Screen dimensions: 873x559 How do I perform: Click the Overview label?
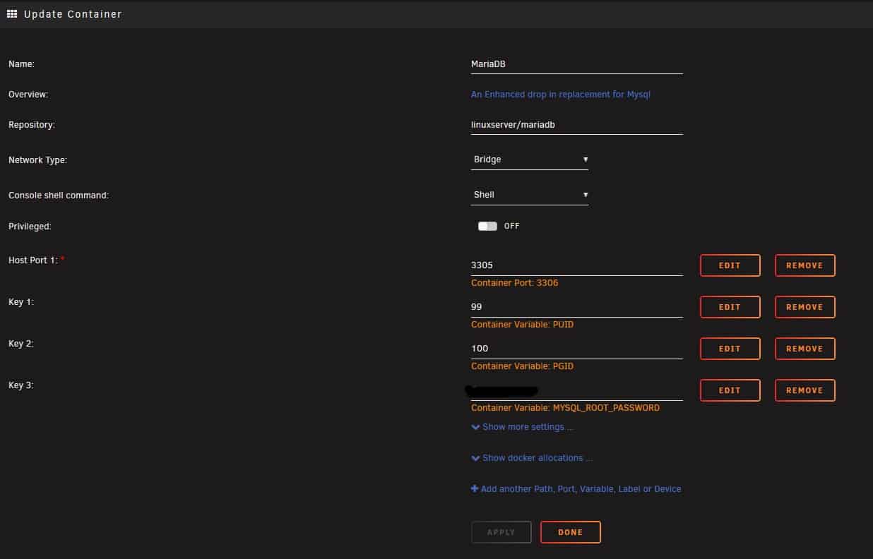tap(28, 95)
